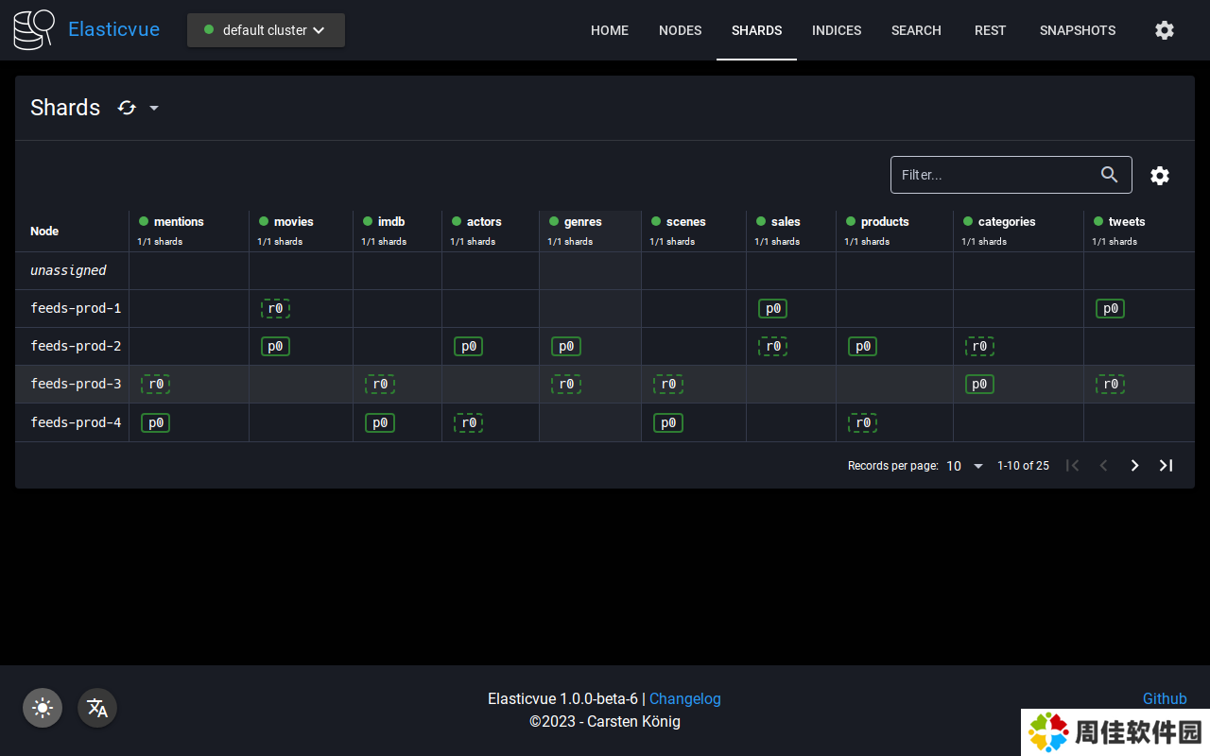Click the magnifier icon in filter box

click(1110, 175)
